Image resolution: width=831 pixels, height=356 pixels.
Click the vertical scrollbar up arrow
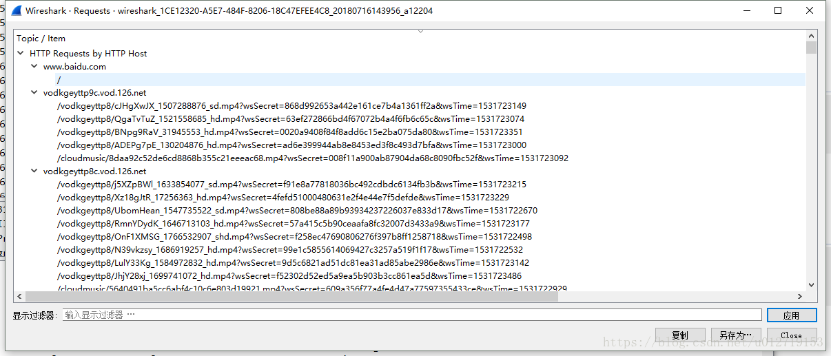pyautogui.click(x=811, y=36)
